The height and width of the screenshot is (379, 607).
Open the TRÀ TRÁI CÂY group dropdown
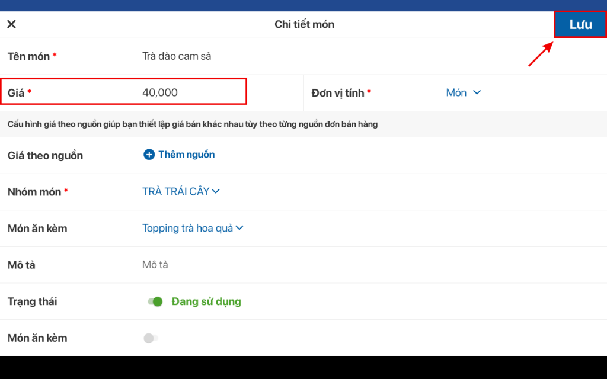[176, 191]
